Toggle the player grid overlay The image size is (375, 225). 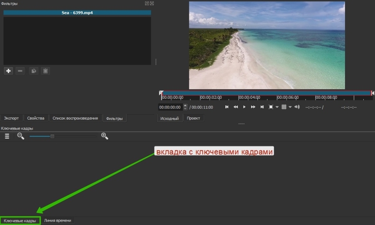tap(284, 107)
